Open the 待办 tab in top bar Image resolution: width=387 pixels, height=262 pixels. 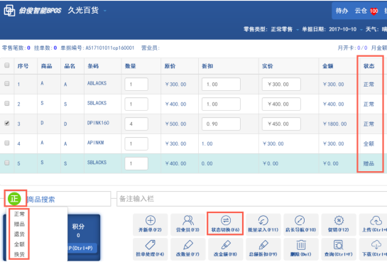342,11
